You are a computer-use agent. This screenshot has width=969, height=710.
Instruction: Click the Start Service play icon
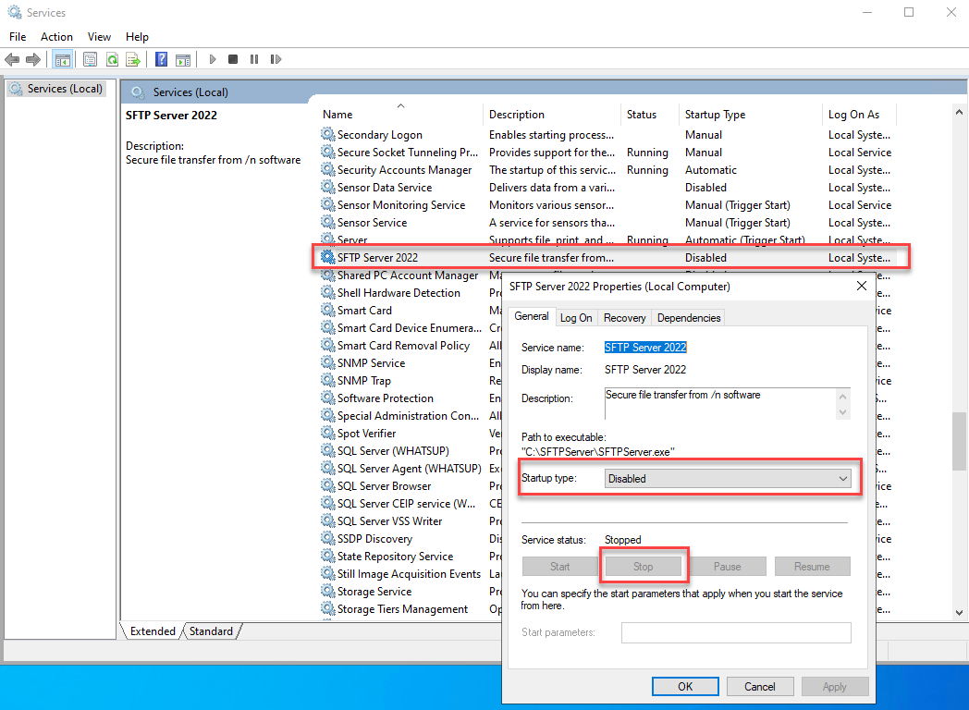(213, 59)
